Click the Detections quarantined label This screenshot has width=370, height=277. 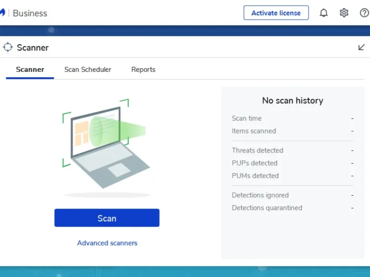[267, 208]
